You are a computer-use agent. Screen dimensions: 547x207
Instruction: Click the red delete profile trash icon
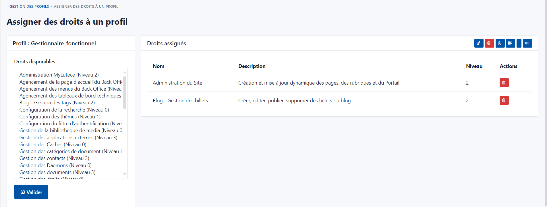point(489,43)
